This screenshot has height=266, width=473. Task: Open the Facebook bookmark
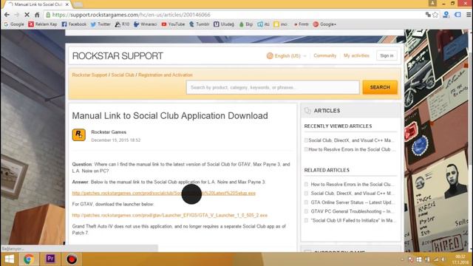(74, 24)
